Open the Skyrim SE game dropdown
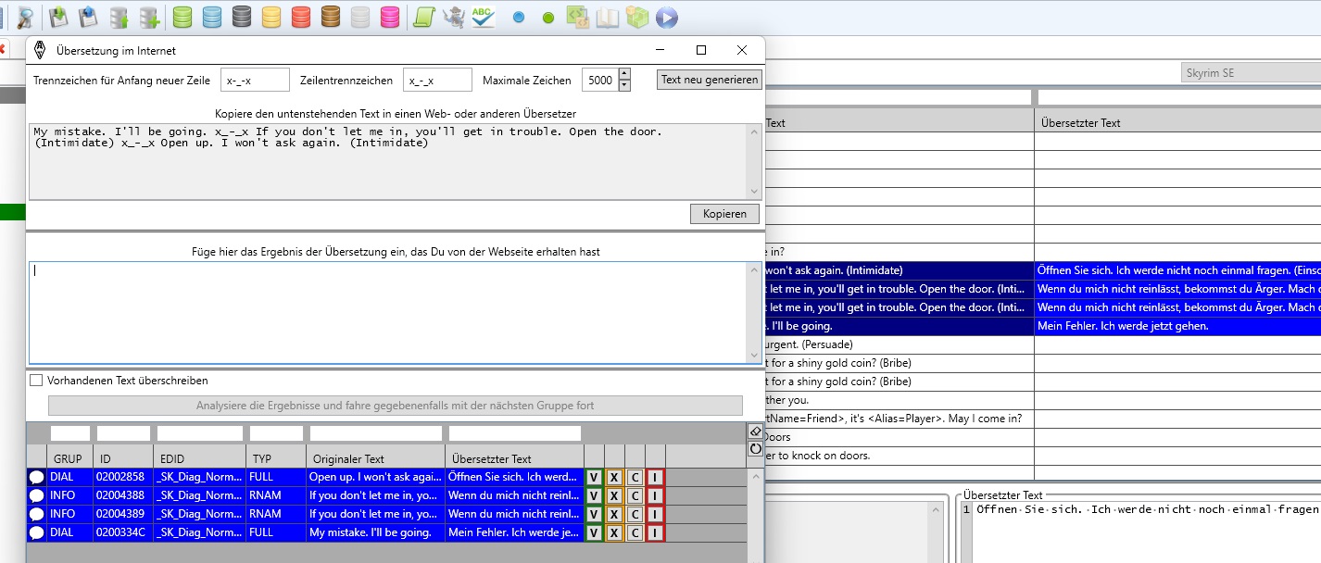Image resolution: width=1321 pixels, height=563 pixels. click(x=1250, y=73)
